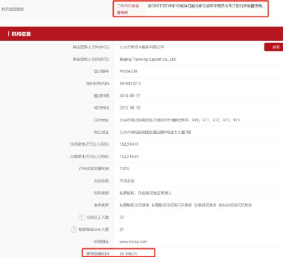Select the Chinese company name in the 基金管理人全称(中文) row
283x257 pixels.
click(142, 47)
